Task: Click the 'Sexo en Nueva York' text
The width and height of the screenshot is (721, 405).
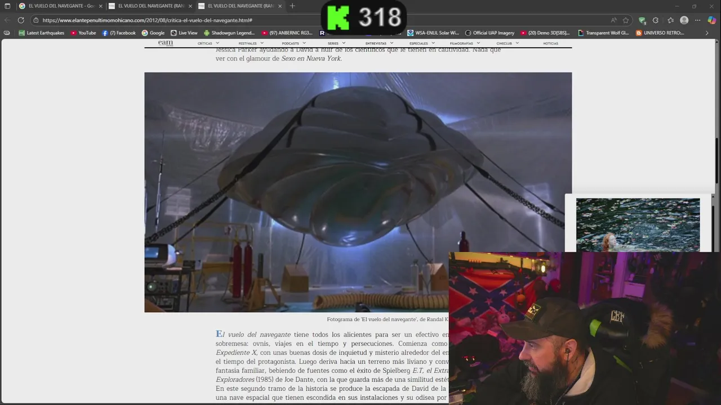Action: pos(311,58)
